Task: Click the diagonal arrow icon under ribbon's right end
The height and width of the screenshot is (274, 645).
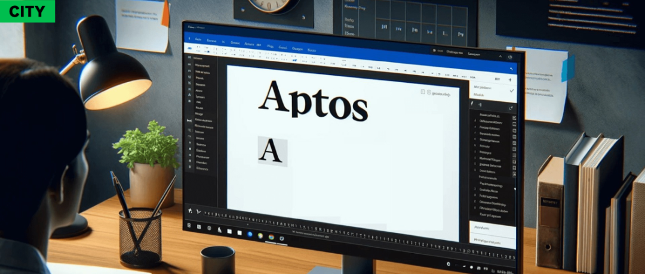Action: click(511, 69)
